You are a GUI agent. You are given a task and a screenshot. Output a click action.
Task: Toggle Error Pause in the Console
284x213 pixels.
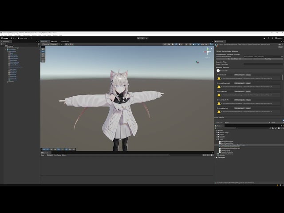coord(57,155)
